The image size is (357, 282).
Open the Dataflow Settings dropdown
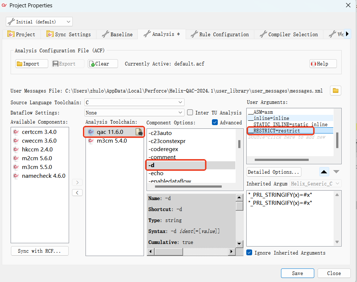click(134, 113)
